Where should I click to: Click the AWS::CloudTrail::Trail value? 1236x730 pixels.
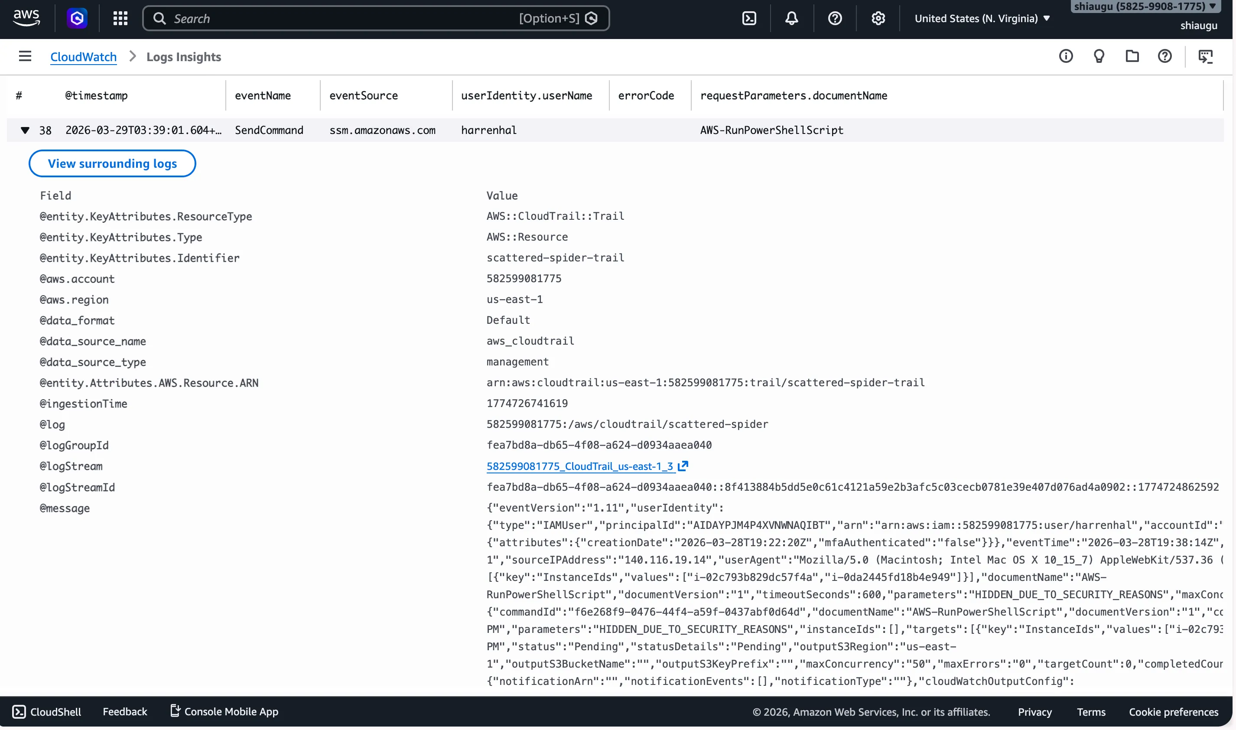click(556, 216)
